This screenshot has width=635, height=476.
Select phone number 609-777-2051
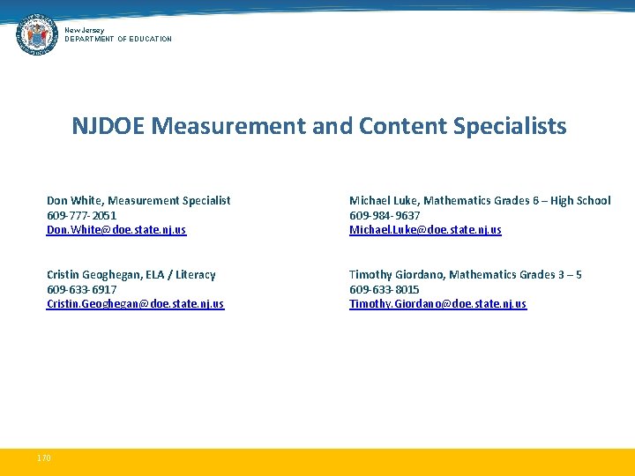point(81,215)
